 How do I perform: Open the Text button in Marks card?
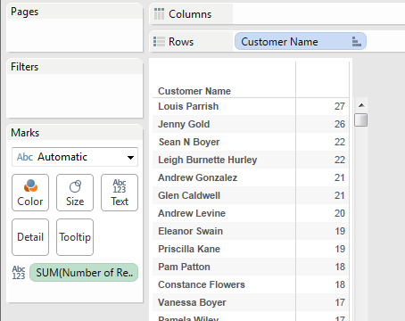[x=120, y=193]
